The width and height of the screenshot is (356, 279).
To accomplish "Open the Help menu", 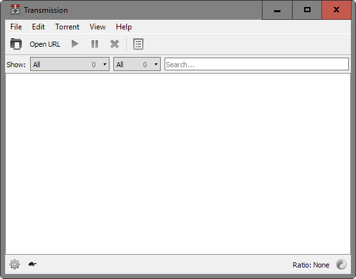I will click(124, 27).
